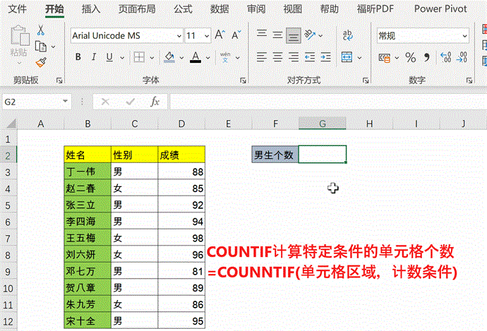The image size is (487, 331).
Task: Click the 男生个数 cell
Action: point(275,155)
